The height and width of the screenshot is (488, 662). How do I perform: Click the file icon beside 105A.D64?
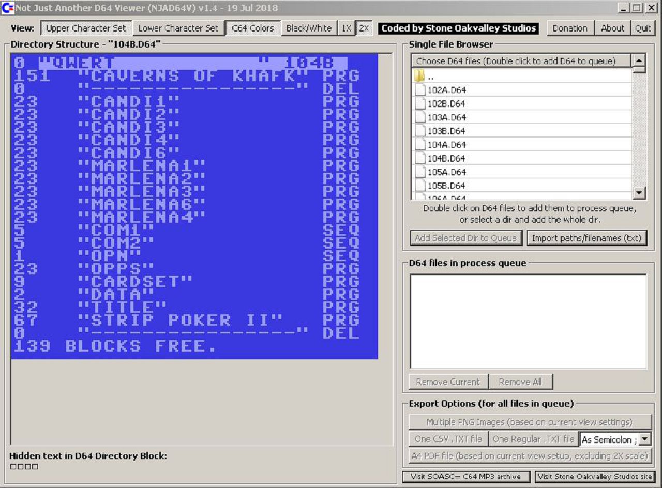420,172
